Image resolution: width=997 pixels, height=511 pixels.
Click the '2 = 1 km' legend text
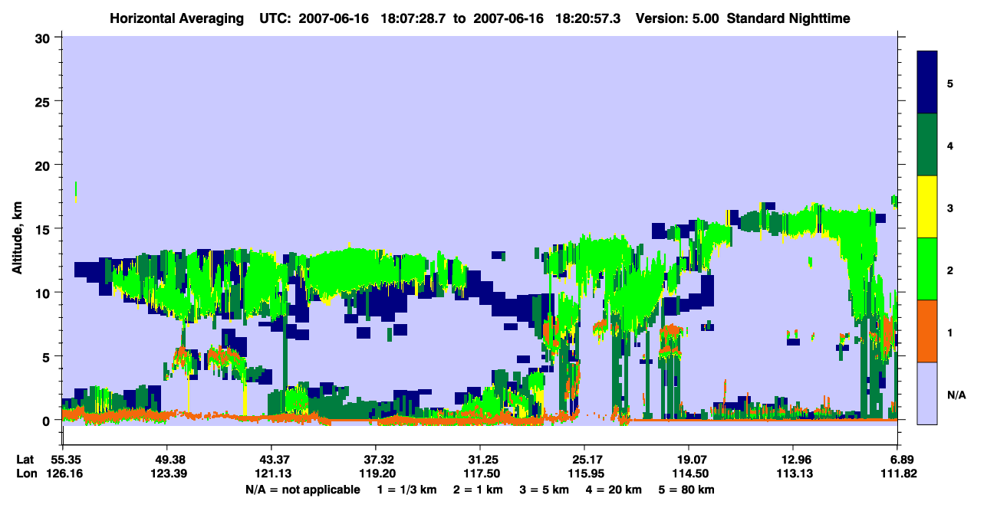(x=479, y=490)
